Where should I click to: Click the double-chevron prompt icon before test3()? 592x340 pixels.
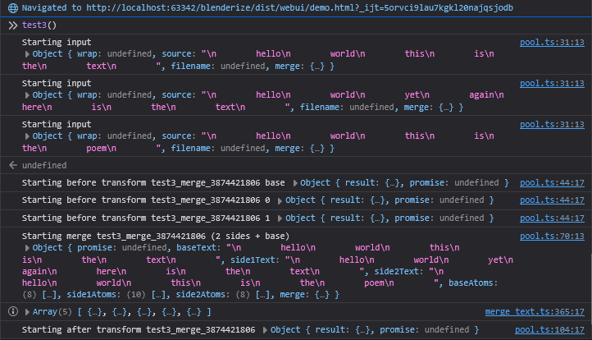point(12,25)
